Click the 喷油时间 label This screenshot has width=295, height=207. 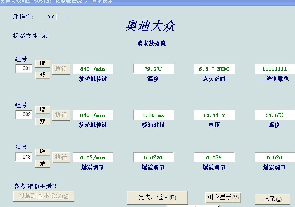click(153, 125)
